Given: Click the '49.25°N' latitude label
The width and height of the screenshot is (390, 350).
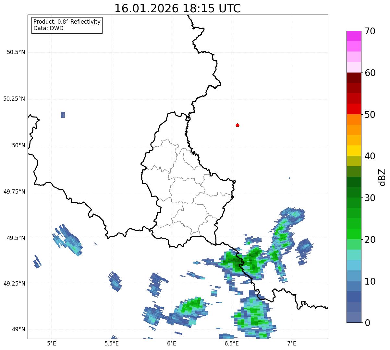Looking at the screenshot, I should 14,284.
